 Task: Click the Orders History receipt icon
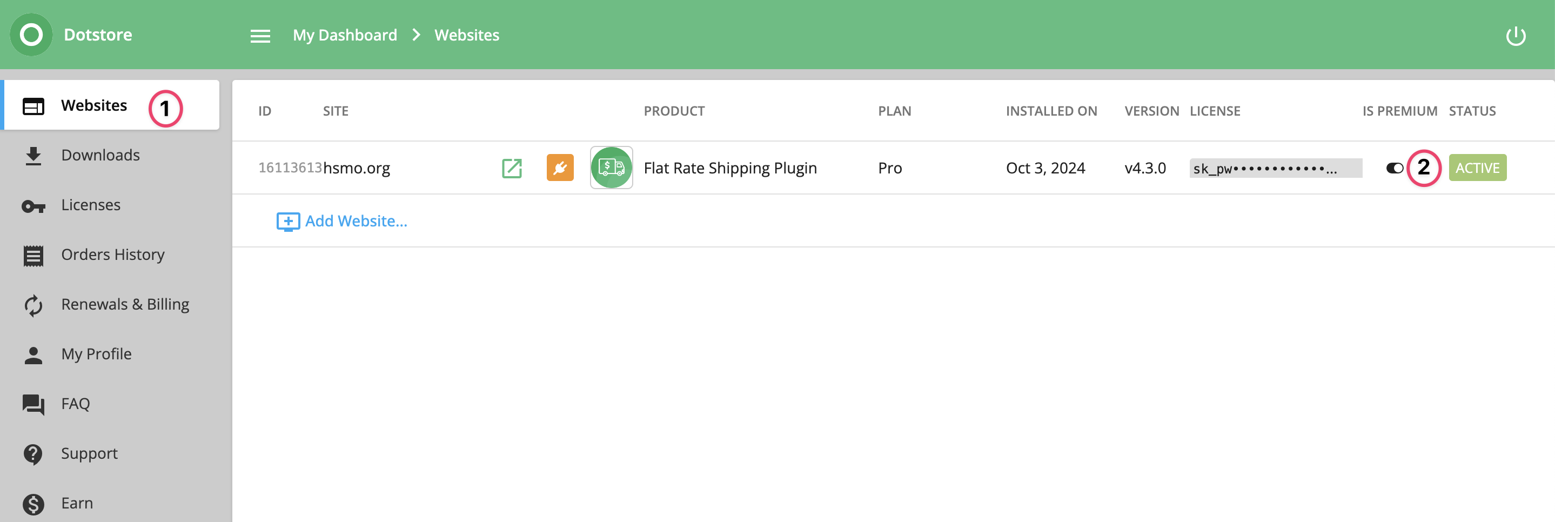coord(33,256)
